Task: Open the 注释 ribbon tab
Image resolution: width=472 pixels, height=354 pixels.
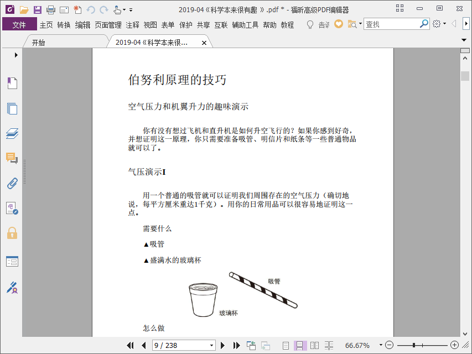Action: click(x=132, y=25)
